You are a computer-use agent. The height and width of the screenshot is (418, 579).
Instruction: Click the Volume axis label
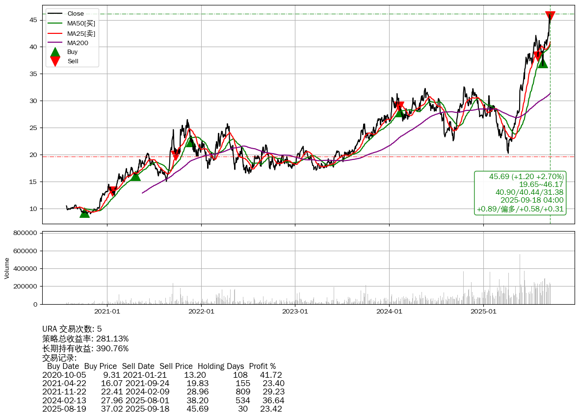pos(7,268)
